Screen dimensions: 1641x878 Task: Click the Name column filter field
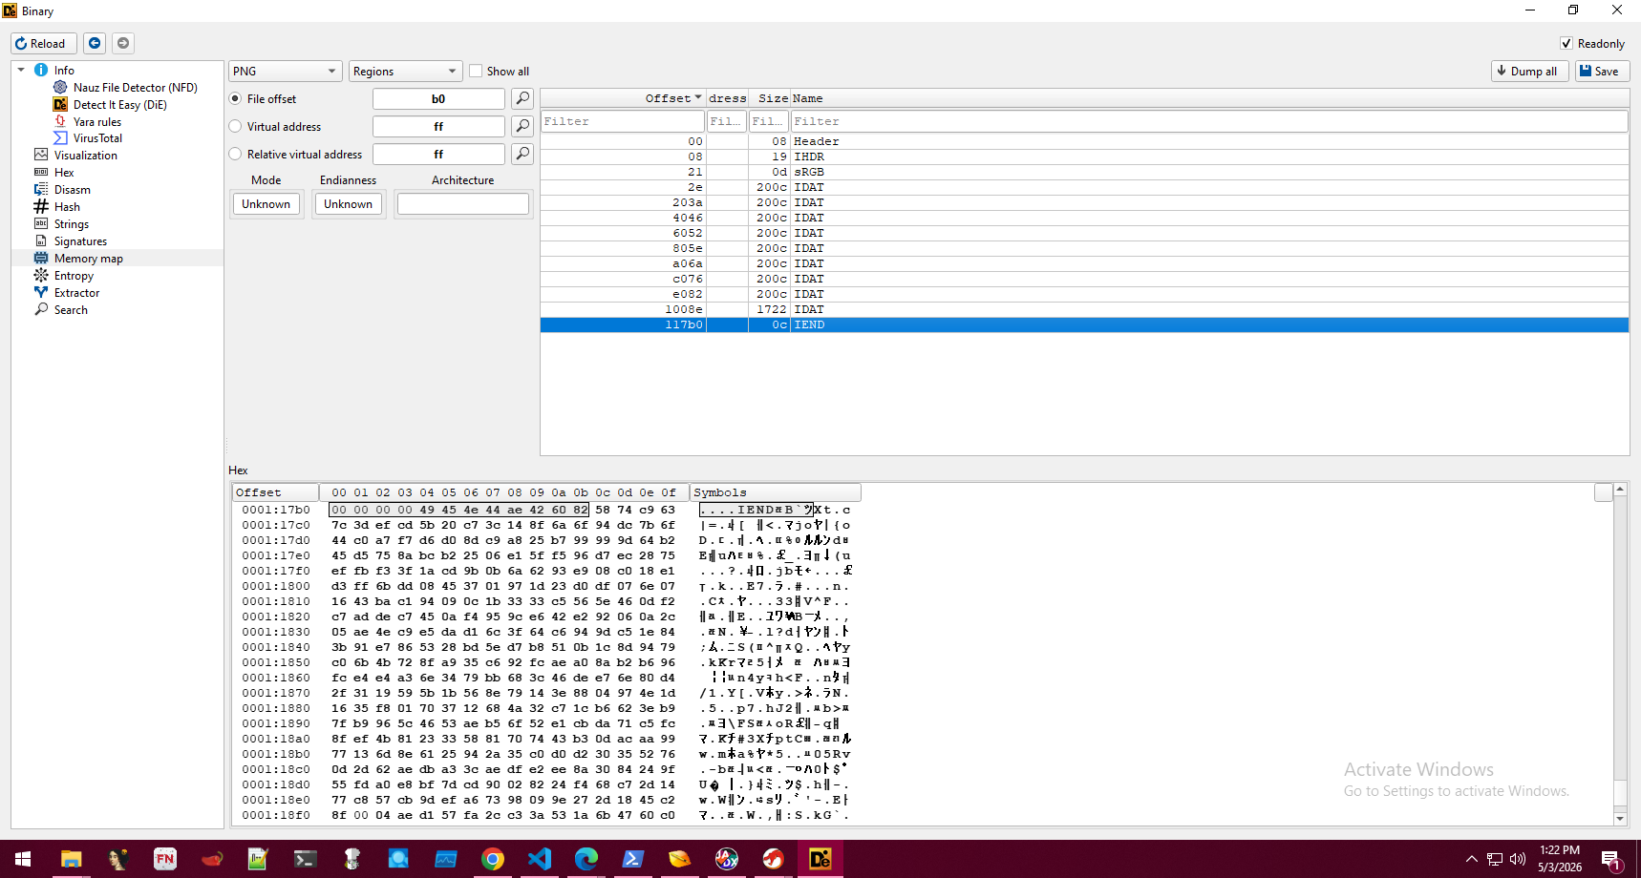(x=1209, y=121)
